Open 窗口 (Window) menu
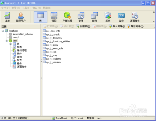The width and height of the screenshot is (156, 121). pos(37,8)
